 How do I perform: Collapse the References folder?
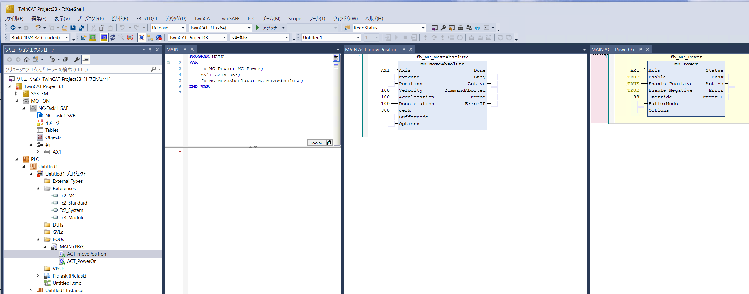(38, 189)
